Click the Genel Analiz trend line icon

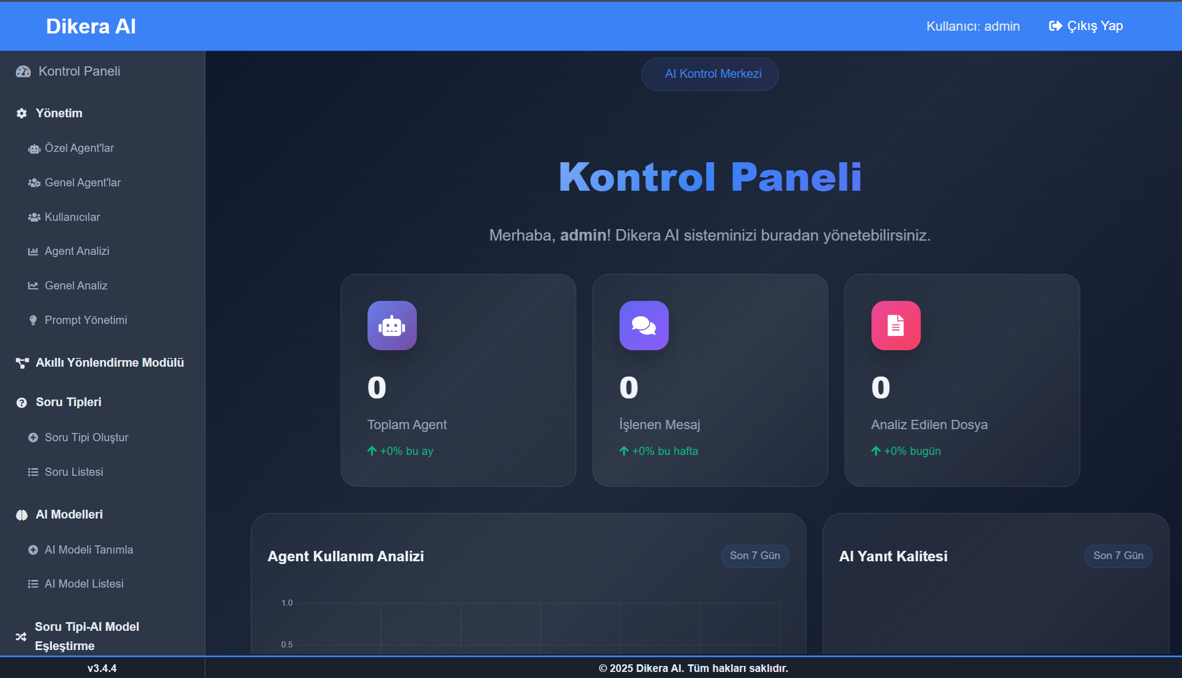coord(34,285)
